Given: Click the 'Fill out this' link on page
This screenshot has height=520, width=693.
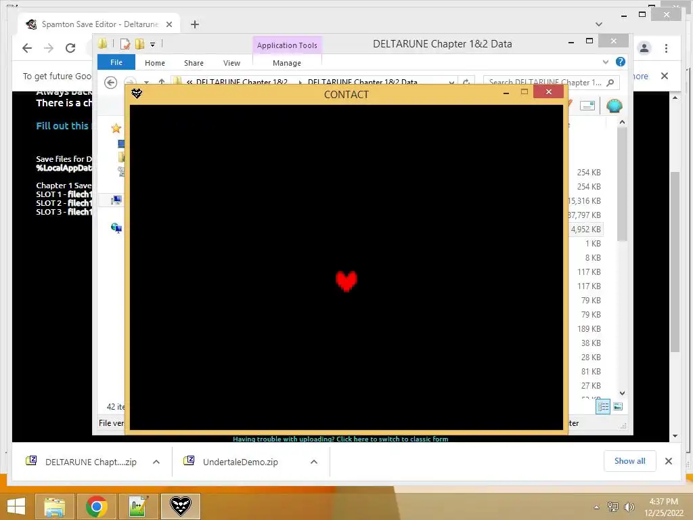Looking at the screenshot, I should [x=62, y=125].
